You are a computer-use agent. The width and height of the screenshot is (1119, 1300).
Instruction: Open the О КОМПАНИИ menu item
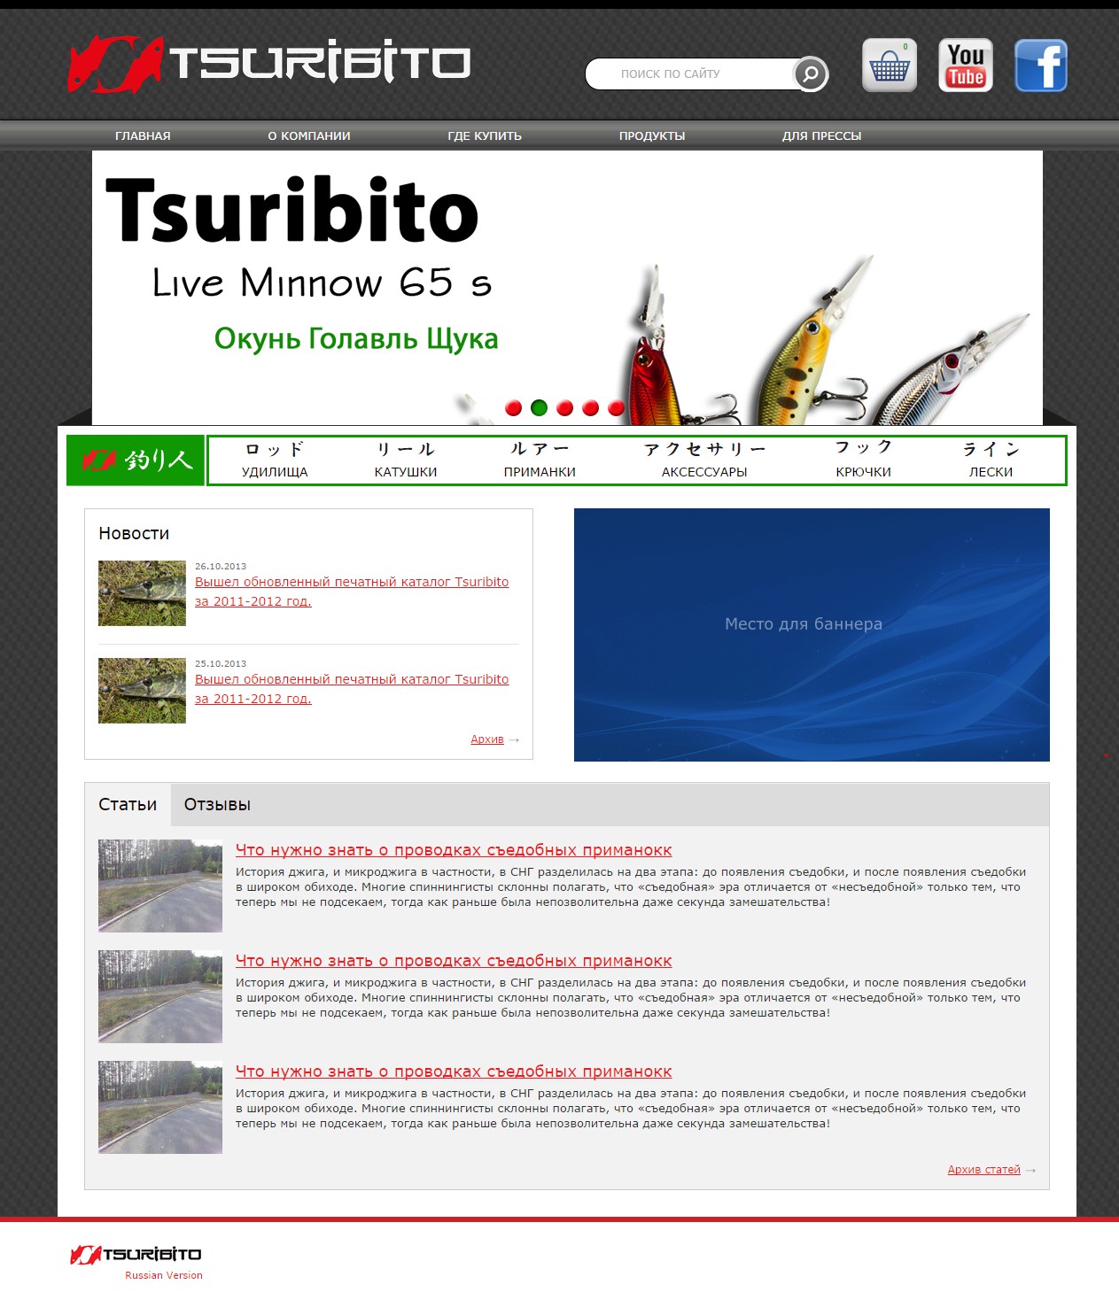(x=309, y=135)
